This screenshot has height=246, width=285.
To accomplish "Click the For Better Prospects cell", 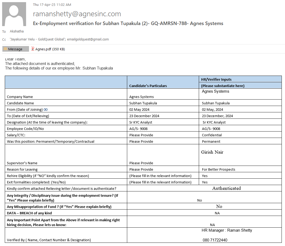I will (x=218, y=169).
